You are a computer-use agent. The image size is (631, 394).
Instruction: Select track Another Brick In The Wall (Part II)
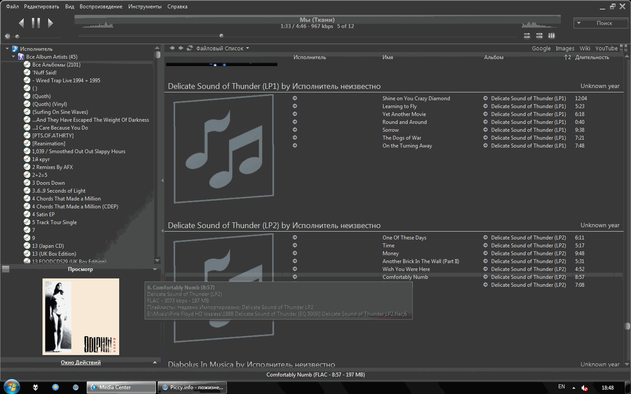pyautogui.click(x=421, y=261)
